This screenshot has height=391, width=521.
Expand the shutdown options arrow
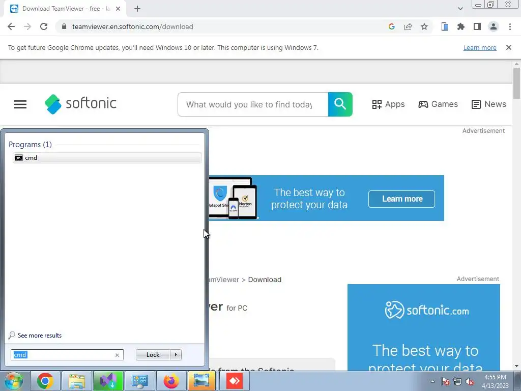click(x=176, y=355)
